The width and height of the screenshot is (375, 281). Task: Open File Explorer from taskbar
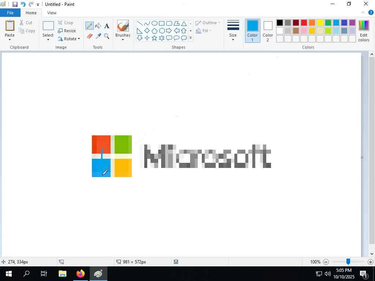pyautogui.click(x=63, y=274)
